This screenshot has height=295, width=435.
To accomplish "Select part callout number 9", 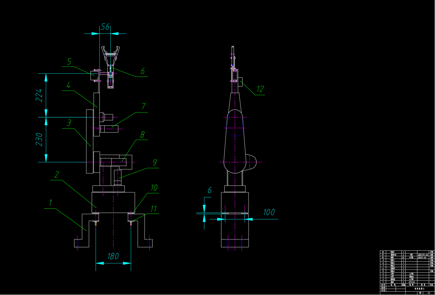I will point(155,162).
